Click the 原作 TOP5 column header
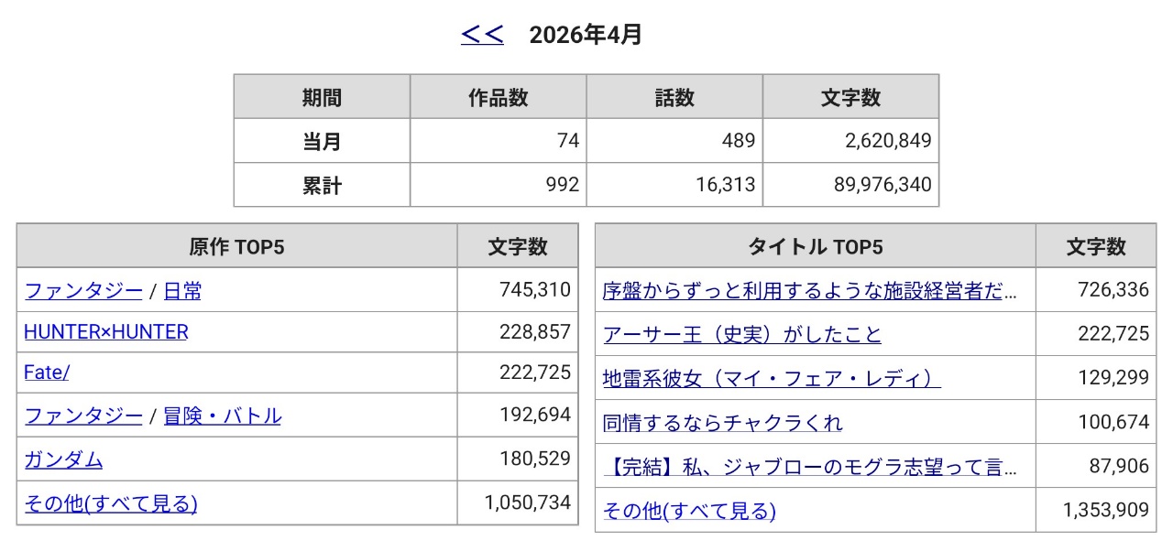The height and width of the screenshot is (540, 1173). pos(236,246)
